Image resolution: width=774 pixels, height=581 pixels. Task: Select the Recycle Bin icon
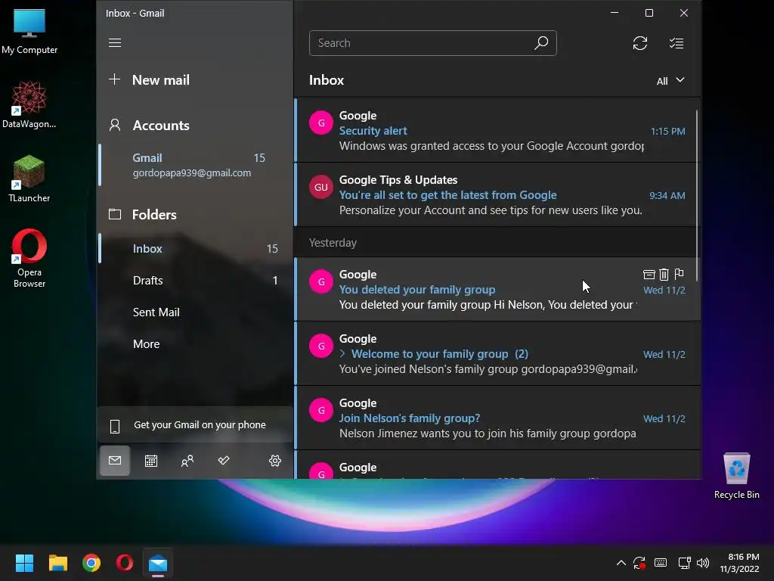pyautogui.click(x=736, y=475)
